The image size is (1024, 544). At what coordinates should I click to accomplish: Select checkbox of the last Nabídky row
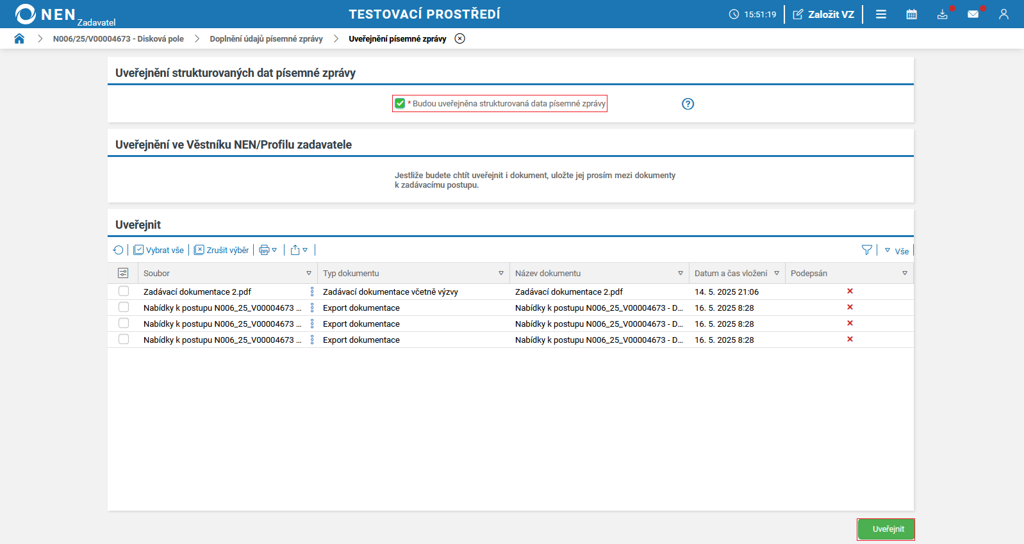[124, 340]
